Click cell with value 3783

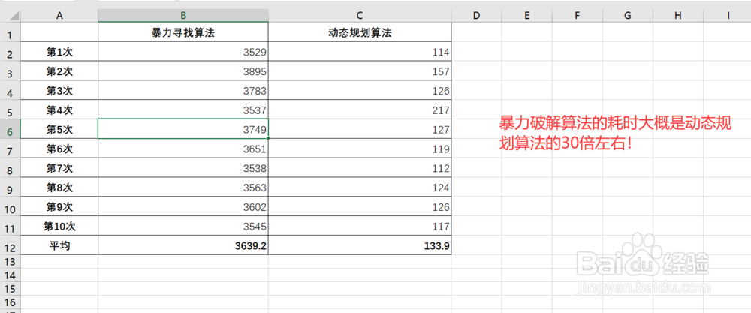183,91
